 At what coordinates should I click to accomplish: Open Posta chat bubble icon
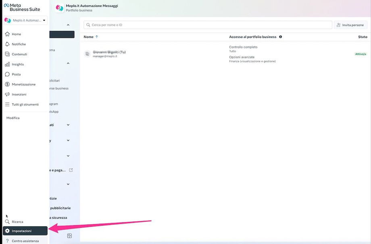coord(7,74)
